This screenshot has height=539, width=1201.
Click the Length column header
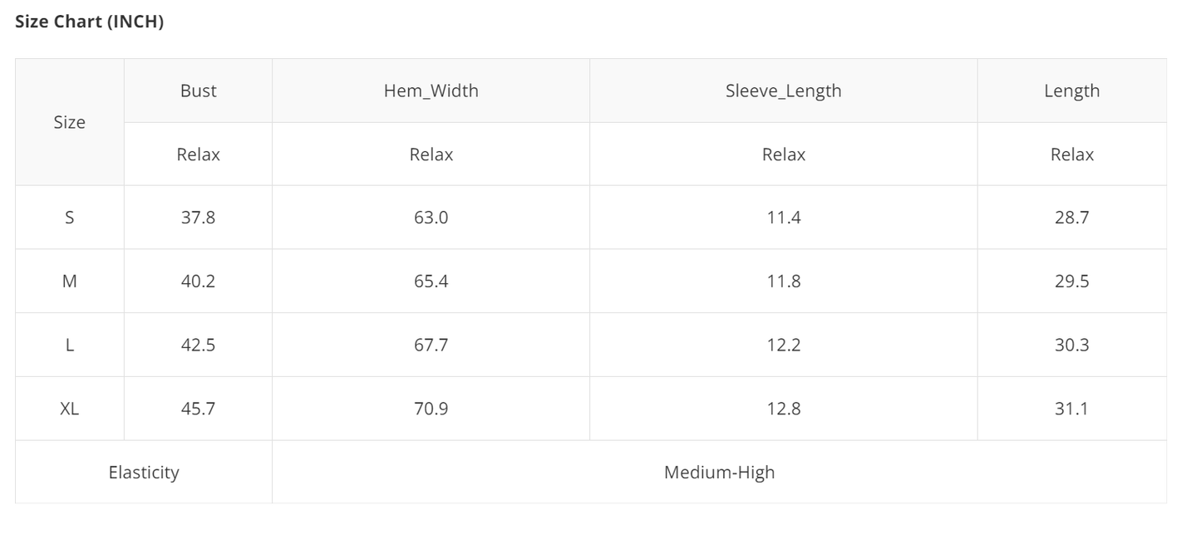point(1071,91)
